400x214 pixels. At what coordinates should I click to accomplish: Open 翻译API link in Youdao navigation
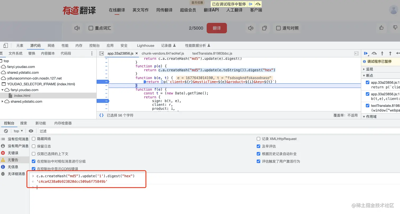pyautogui.click(x=211, y=10)
